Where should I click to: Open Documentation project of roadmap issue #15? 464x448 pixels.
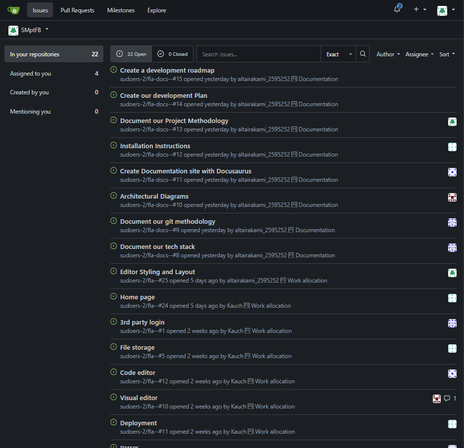315,79
